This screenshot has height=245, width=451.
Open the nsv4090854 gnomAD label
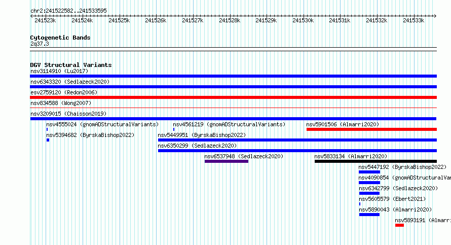click(405, 178)
